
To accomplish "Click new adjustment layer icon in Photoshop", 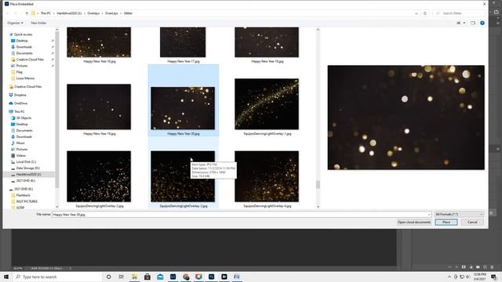I will point(471,267).
